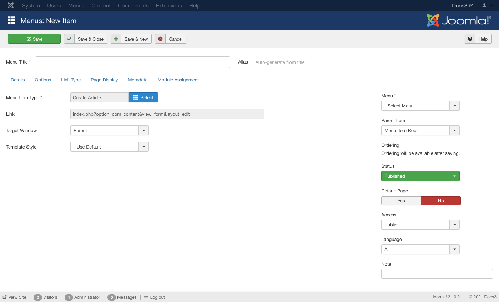Click the View Site external link icon

coord(5,297)
